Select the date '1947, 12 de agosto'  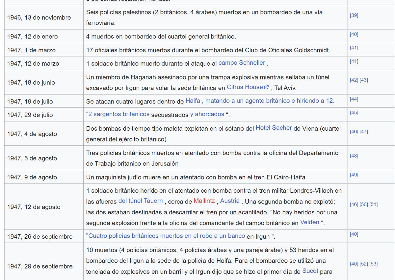[34, 207]
